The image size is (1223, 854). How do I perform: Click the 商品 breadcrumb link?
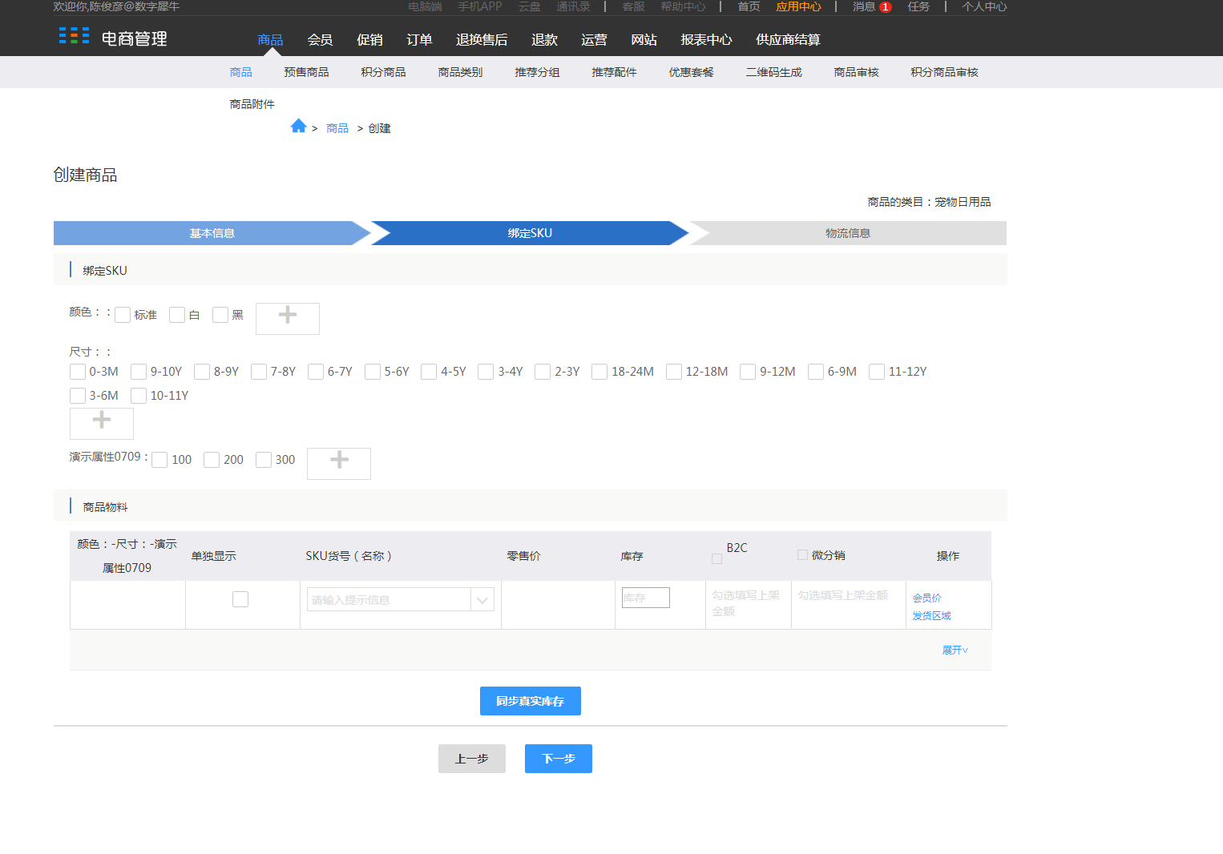337,128
